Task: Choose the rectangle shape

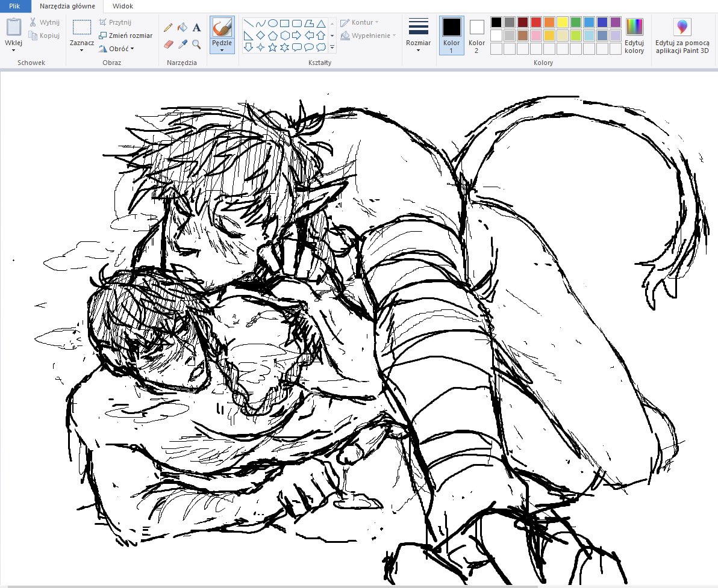Action: 284,23
